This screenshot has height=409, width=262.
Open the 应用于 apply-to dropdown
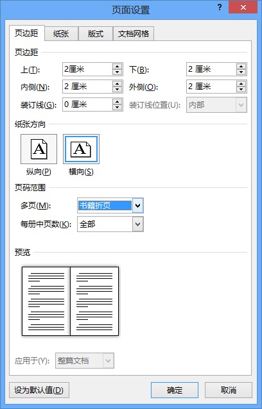(x=109, y=361)
